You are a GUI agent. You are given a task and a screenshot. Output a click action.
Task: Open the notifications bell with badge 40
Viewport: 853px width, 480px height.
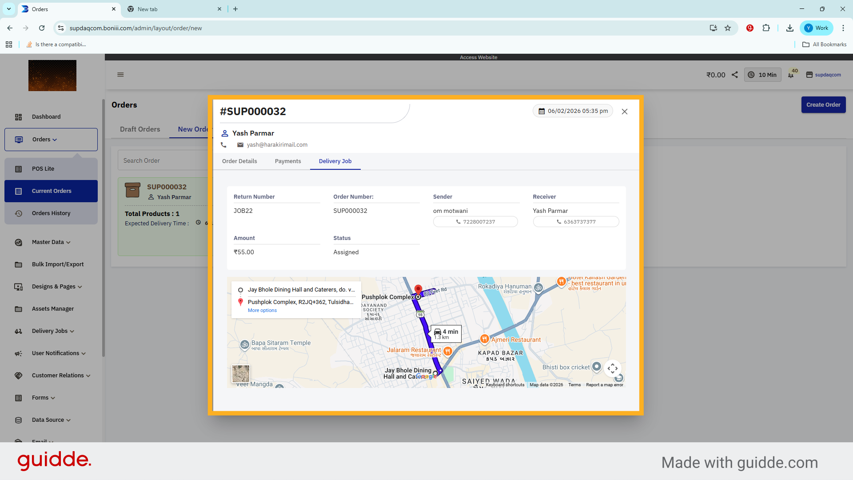click(791, 75)
